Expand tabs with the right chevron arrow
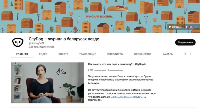 191,54
